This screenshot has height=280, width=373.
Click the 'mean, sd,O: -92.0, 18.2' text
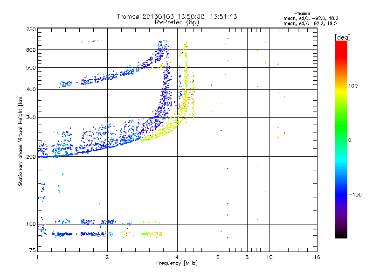[x=311, y=18]
